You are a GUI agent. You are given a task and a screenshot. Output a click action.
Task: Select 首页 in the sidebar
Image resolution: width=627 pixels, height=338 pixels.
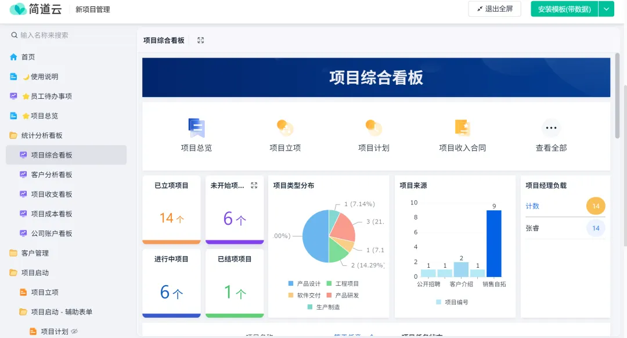66,57
